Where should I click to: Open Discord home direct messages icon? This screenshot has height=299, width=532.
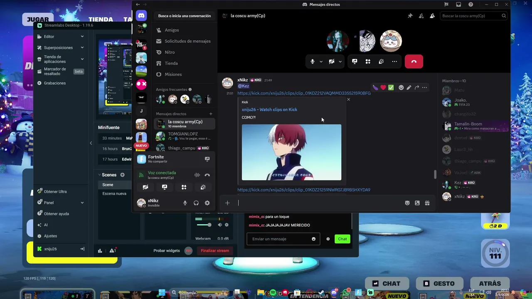141,16
